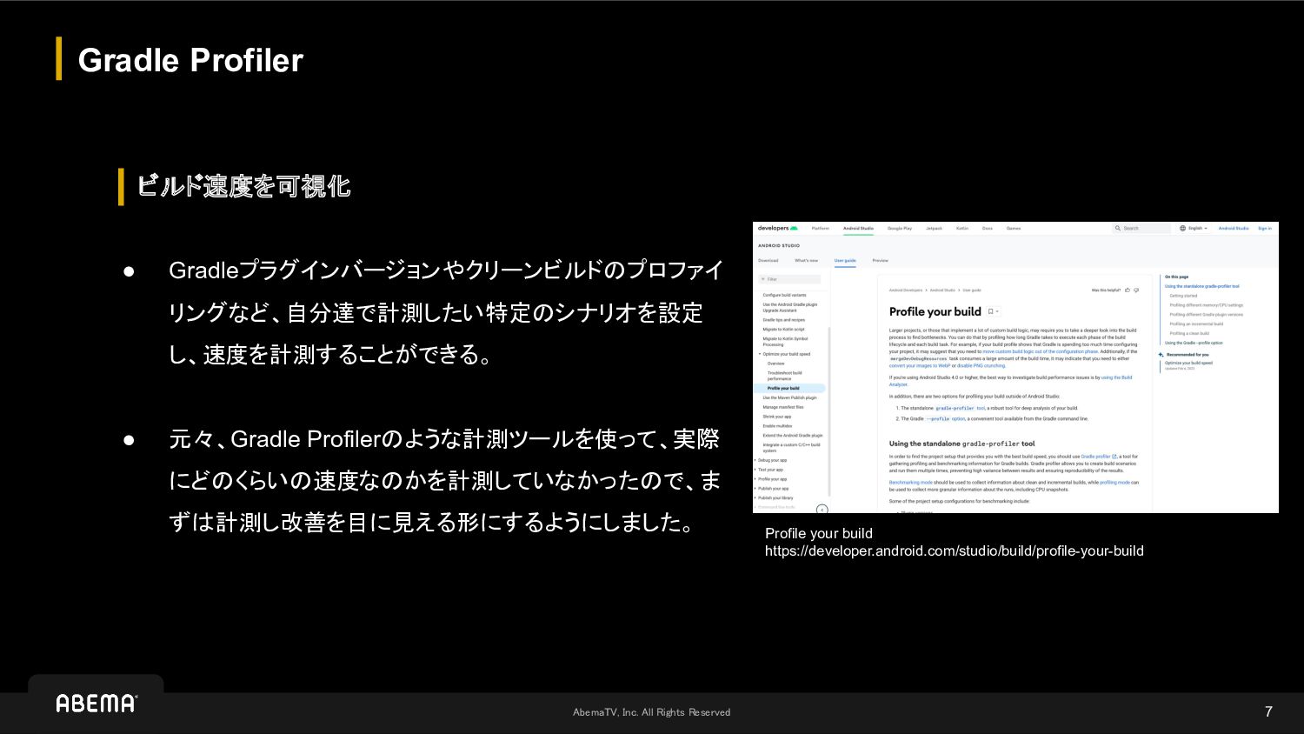
Task: Open Configure build variants in sidebar
Action: coord(784,295)
